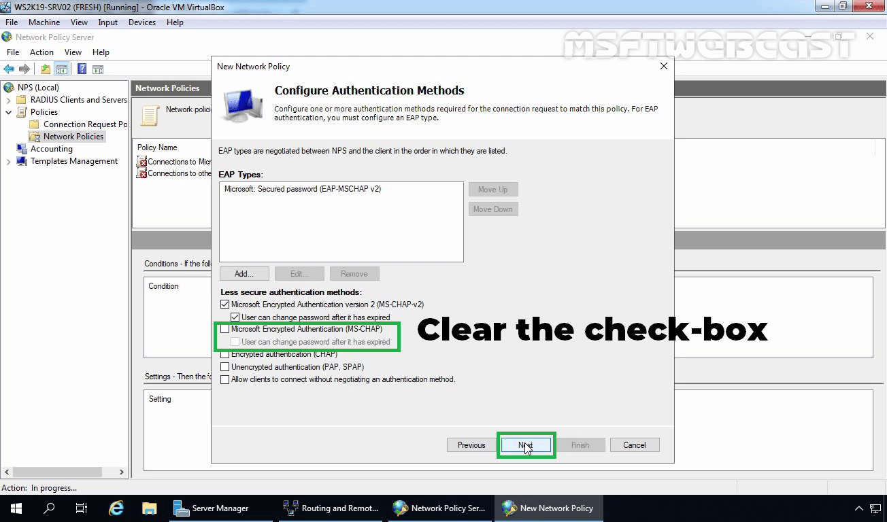
Task: Select Microsoft: Secured password (EAP-MSCHAP v2) entry
Action: click(x=303, y=190)
